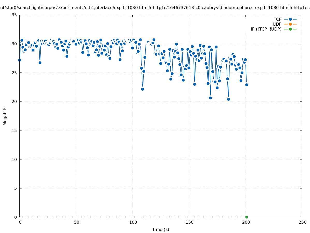This screenshot has width=310, height=233.
Task: Select the IP (!TCP !UDP) legend label
Action: pos(266,29)
